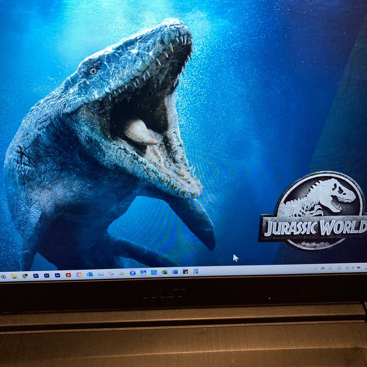Open the Calculator app from taskbar
This screenshot has height=367, width=367.
click(196, 271)
